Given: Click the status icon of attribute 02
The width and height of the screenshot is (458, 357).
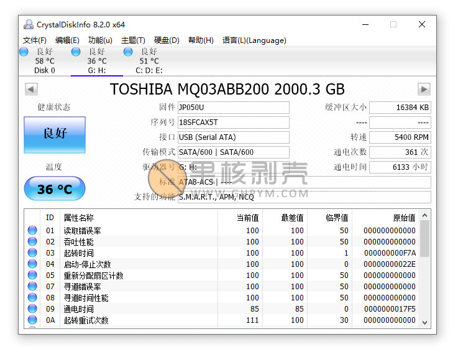Looking at the screenshot, I should pyautogui.click(x=32, y=241).
